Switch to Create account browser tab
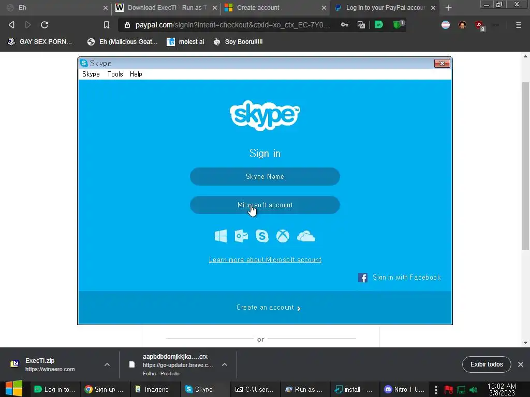Viewport: 530px width, 397px height. (276, 7)
